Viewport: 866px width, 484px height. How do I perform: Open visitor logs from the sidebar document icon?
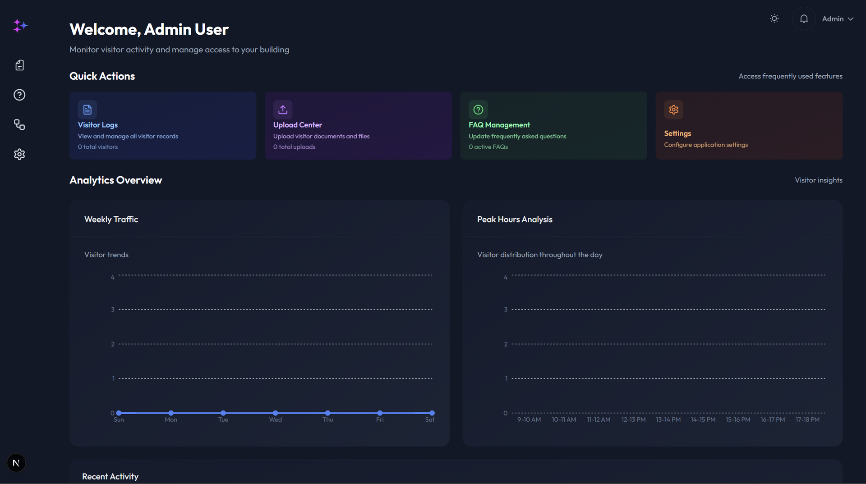(19, 65)
